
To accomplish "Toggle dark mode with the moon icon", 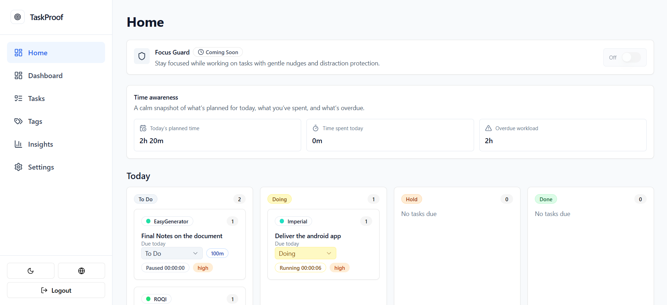I will tap(31, 271).
